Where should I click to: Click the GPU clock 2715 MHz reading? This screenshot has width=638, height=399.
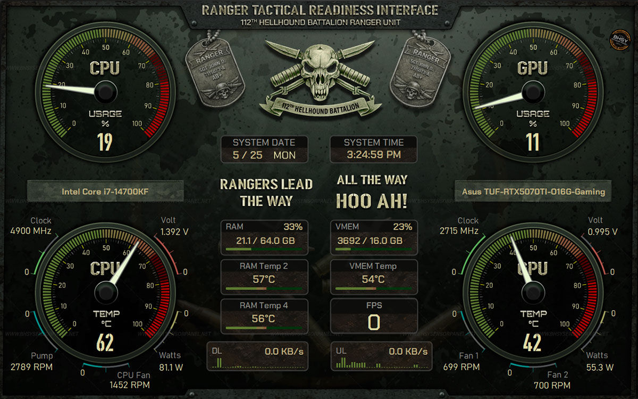tap(459, 231)
